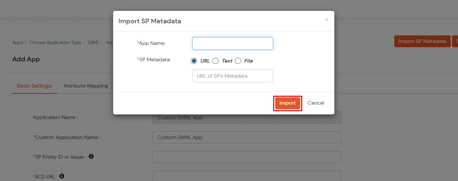Screen dimensions: 458x181
Task: Click the orange Import button
Action: 287,103
